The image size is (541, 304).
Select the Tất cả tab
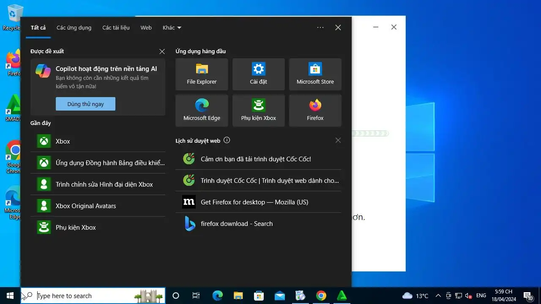38,27
